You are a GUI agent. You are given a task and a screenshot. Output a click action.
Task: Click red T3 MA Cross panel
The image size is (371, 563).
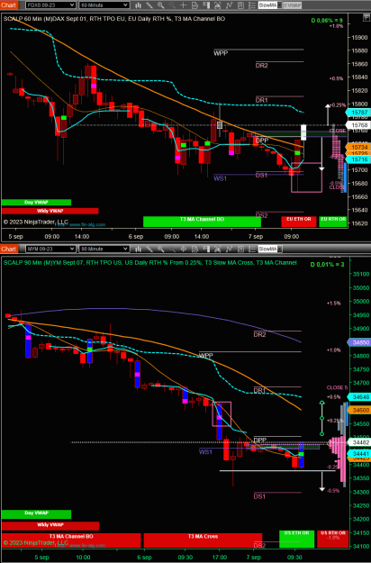click(203, 540)
